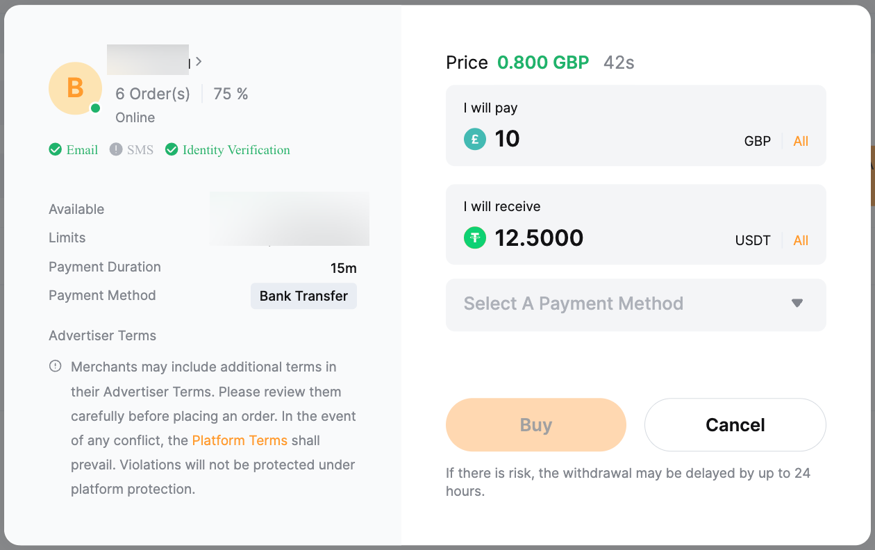Click the green USDT Tether icon

coord(475,238)
